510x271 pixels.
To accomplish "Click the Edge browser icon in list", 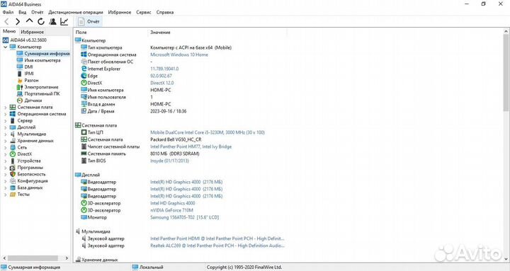I will [x=84, y=76].
